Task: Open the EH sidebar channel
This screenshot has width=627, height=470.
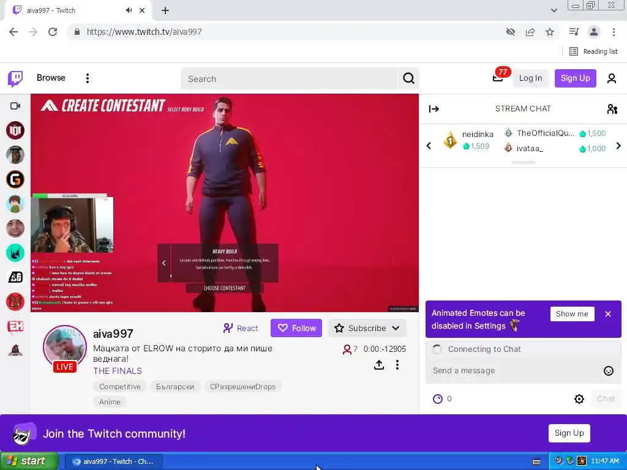Action: tap(15, 326)
